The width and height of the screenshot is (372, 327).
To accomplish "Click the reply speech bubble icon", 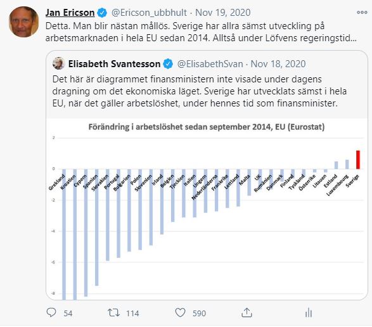I will click(51, 312).
